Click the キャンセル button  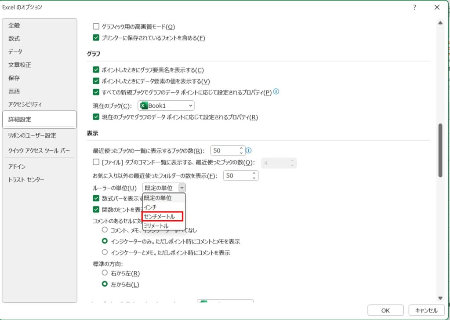tap(426, 310)
